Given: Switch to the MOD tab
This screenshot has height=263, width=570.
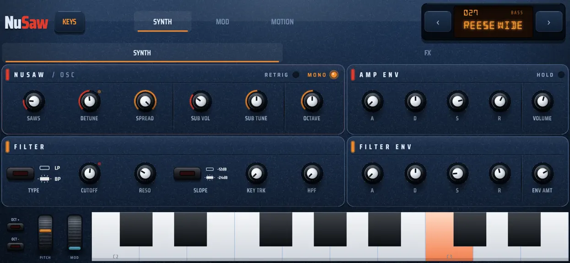Looking at the screenshot, I should [x=223, y=22].
